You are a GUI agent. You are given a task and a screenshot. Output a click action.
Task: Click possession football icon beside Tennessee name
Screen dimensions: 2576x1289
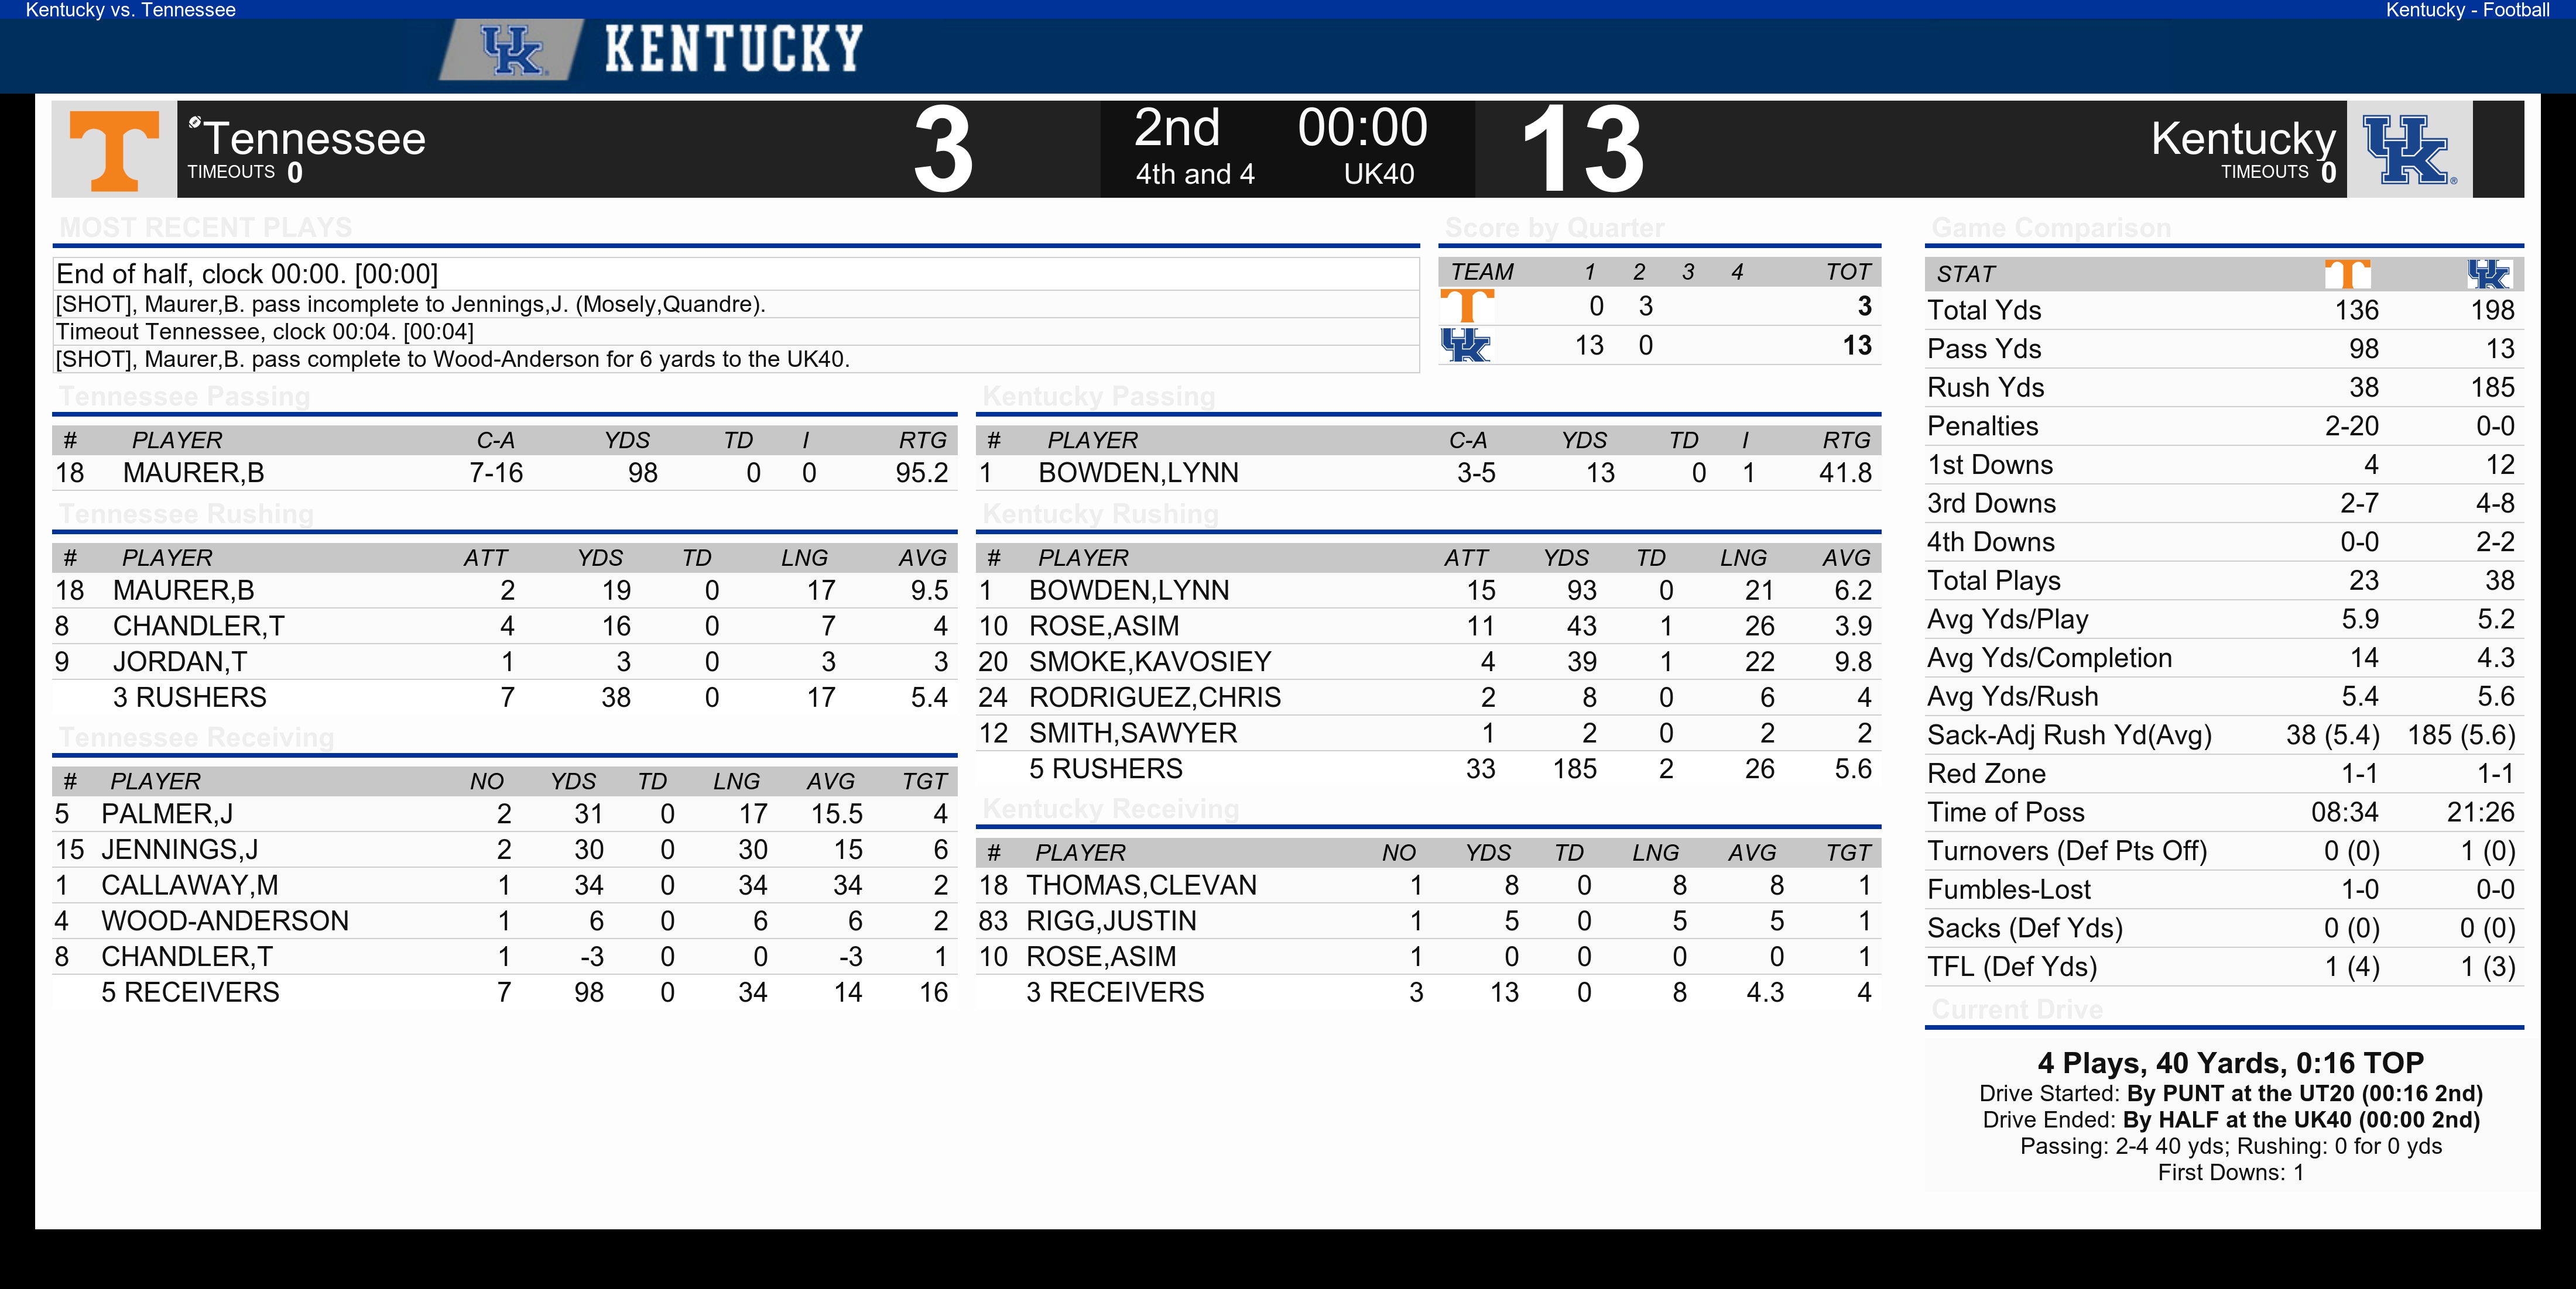click(195, 122)
